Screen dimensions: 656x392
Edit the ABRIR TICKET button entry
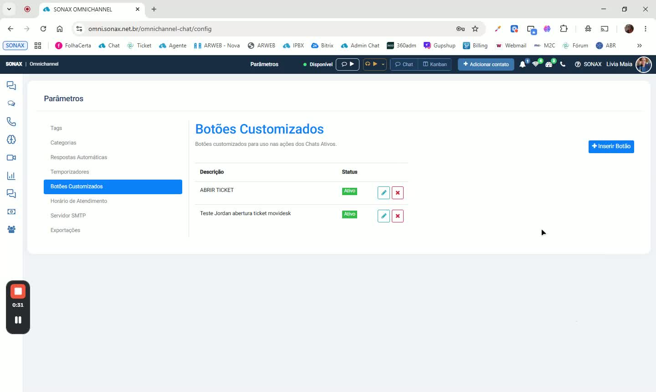(x=384, y=193)
